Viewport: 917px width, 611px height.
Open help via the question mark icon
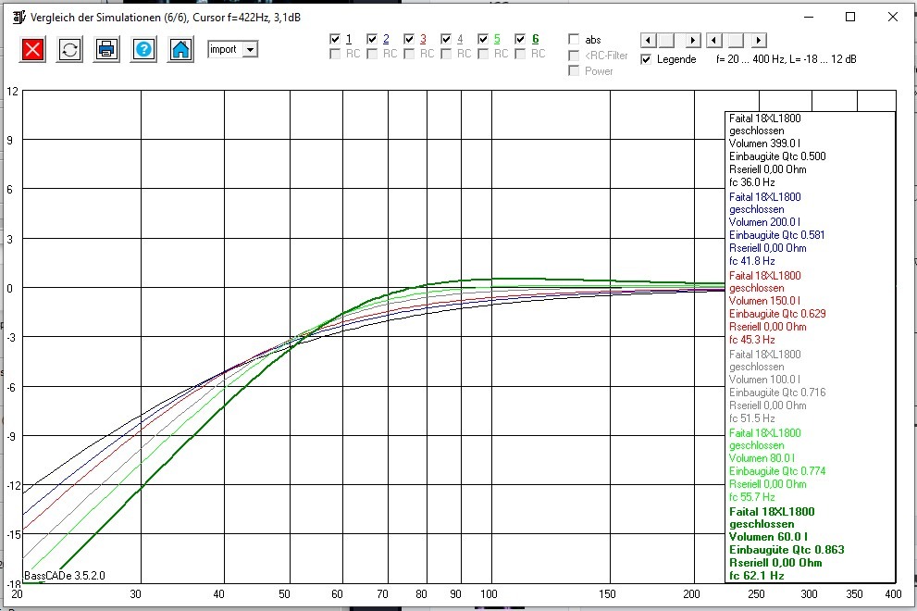point(143,50)
